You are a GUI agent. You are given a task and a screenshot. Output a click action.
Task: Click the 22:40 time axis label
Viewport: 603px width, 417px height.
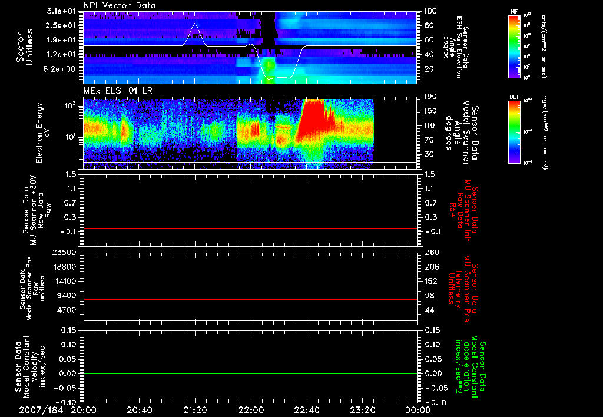coord(306,411)
